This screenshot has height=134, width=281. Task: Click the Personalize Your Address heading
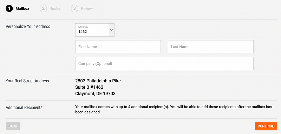pyautogui.click(x=28, y=27)
